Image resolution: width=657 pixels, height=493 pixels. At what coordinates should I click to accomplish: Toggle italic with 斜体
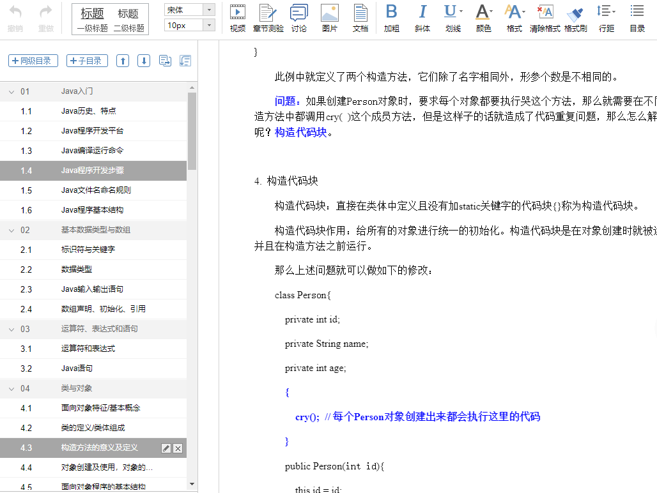422,19
